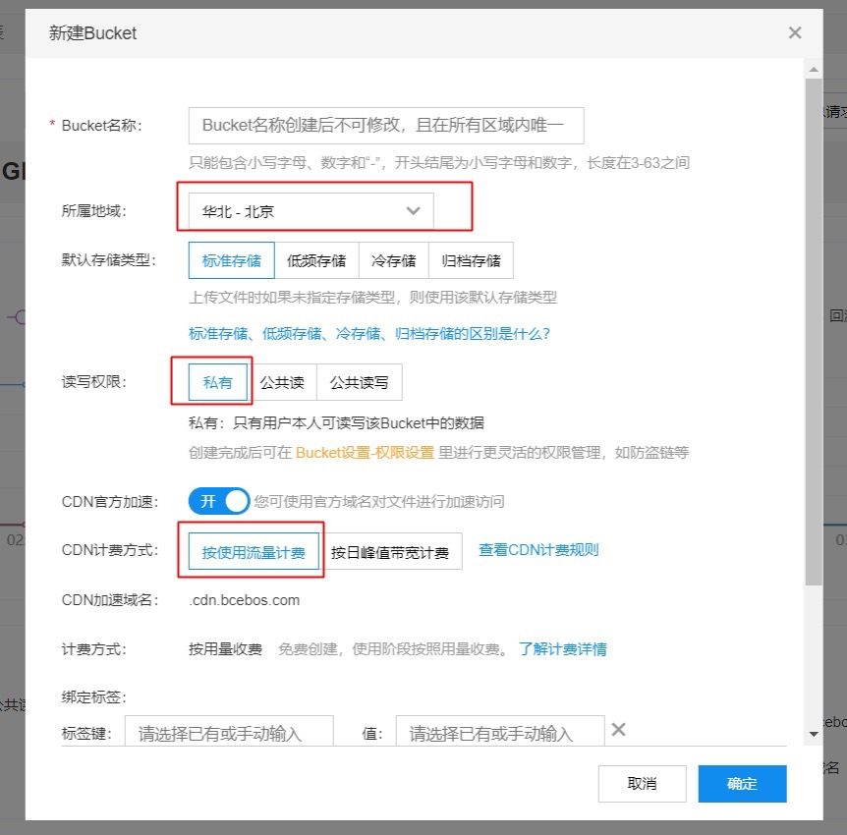Expand the 所属地域 chevron arrow
Screen dimensions: 847x835
pos(413,210)
